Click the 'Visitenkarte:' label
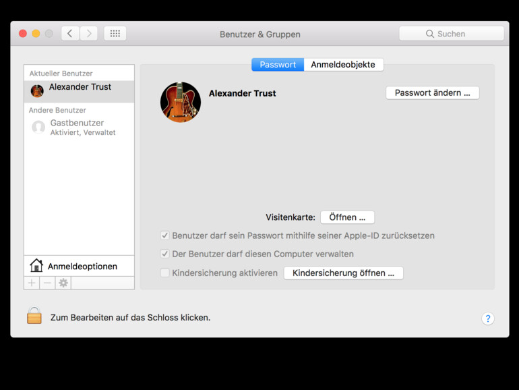Image resolution: width=519 pixels, height=390 pixels. click(x=291, y=217)
